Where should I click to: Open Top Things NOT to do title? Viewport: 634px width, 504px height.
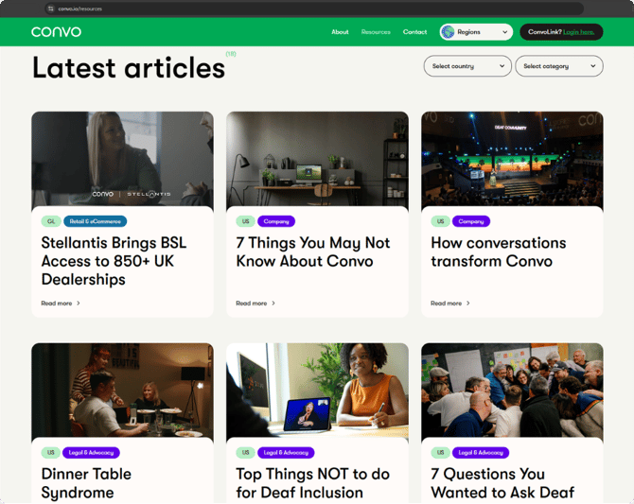312,483
